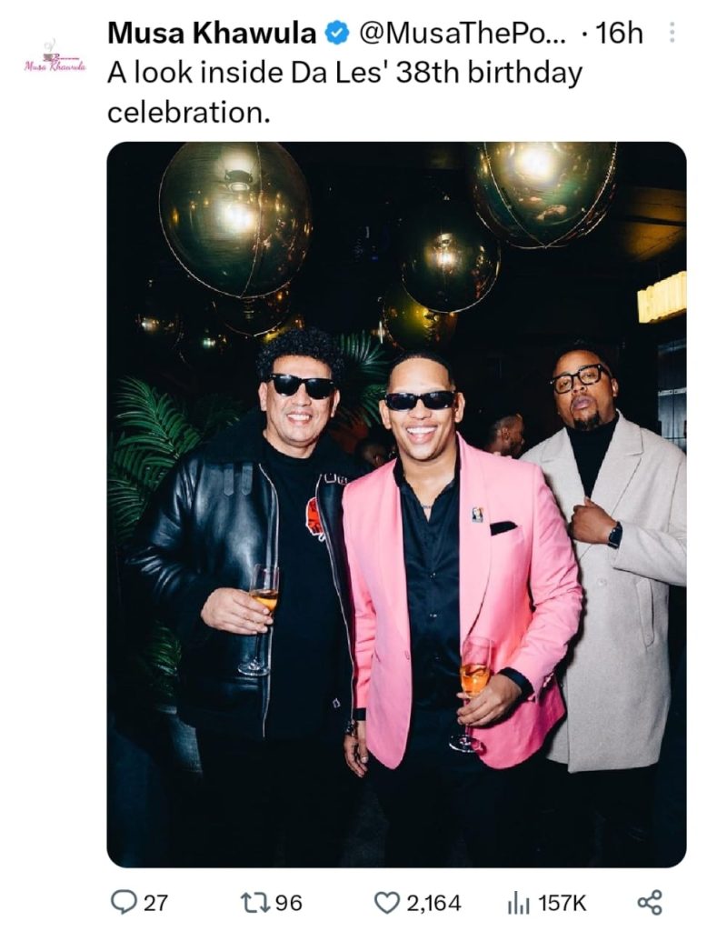Click the display name Musa Khawula
The width and height of the screenshot is (707, 931).
click(x=212, y=35)
